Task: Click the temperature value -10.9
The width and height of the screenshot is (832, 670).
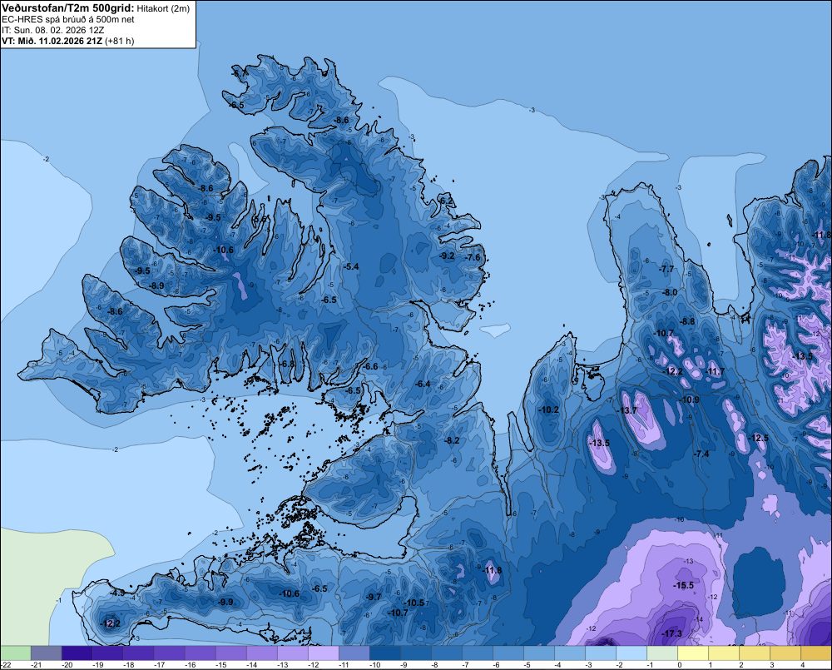Action: click(x=689, y=400)
